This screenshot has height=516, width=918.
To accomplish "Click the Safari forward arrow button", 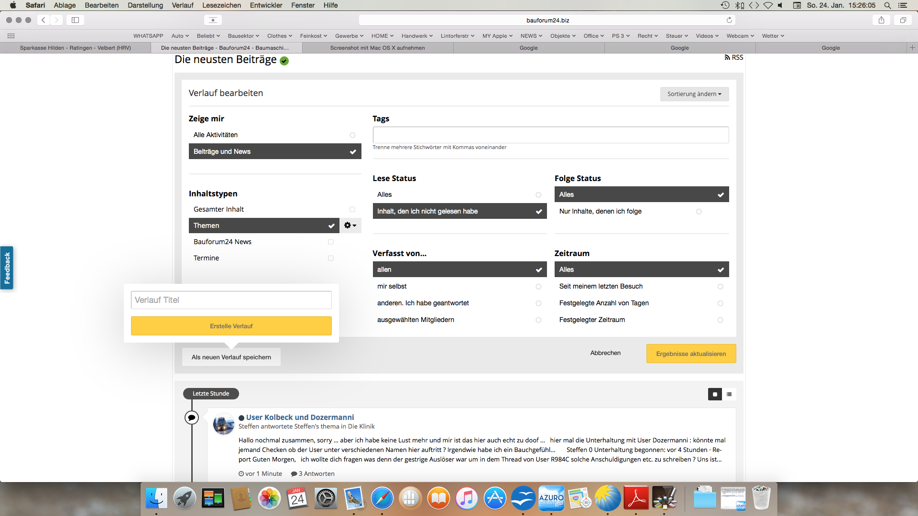I will click(57, 20).
